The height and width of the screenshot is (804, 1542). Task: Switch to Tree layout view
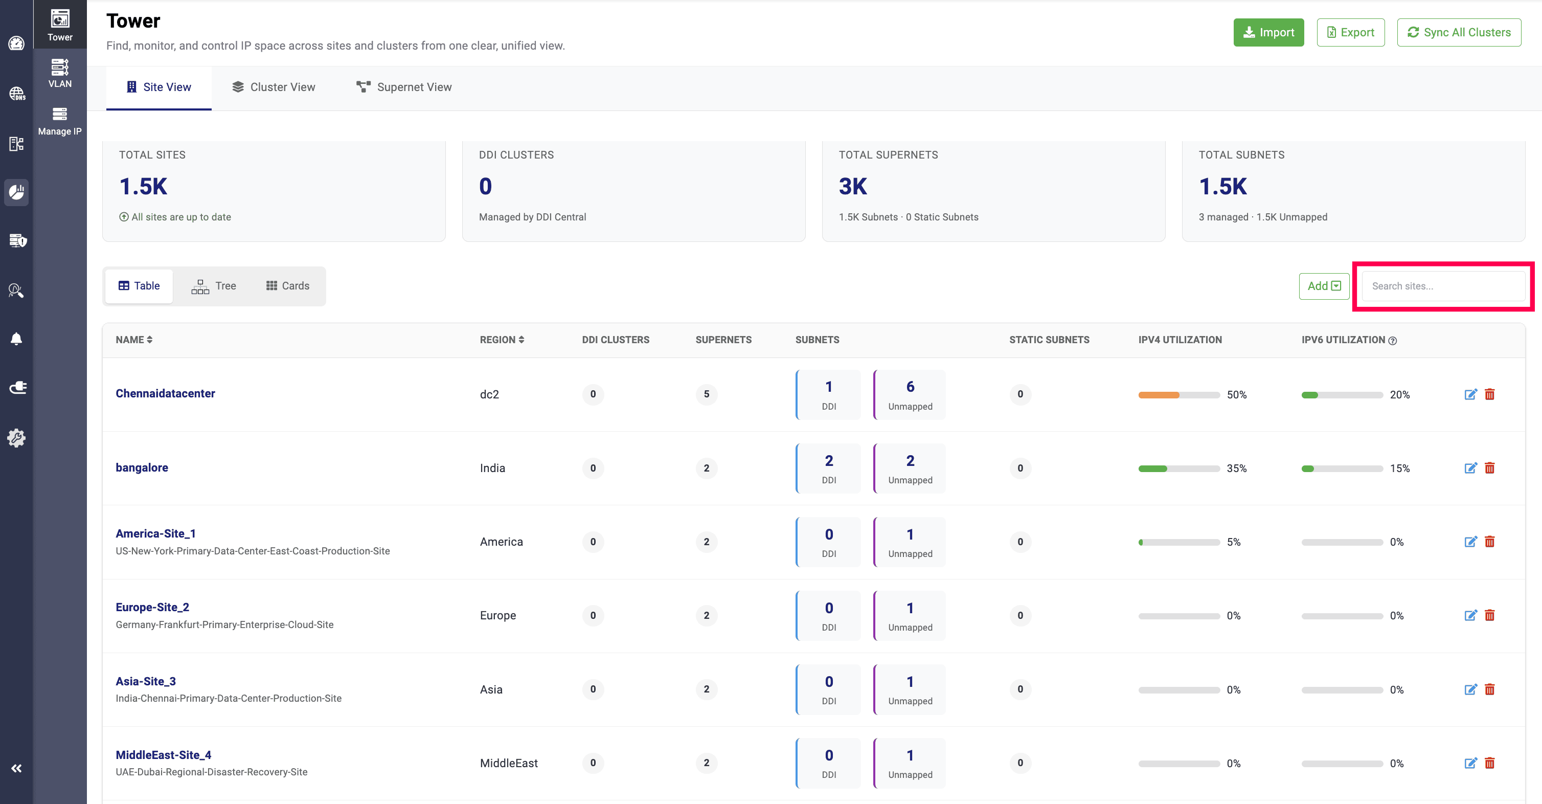pyautogui.click(x=214, y=286)
